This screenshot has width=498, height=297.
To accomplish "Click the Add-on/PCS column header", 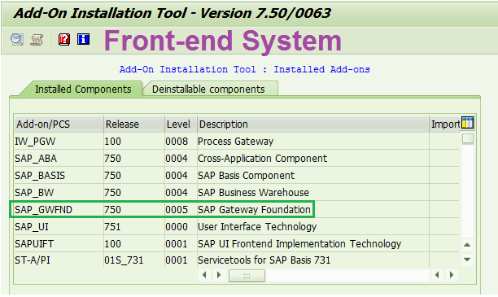I will [59, 124].
